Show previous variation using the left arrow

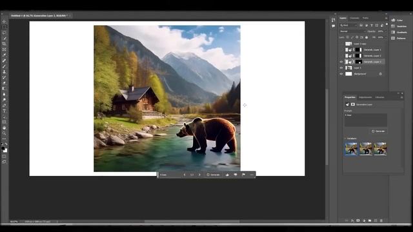[185, 175]
